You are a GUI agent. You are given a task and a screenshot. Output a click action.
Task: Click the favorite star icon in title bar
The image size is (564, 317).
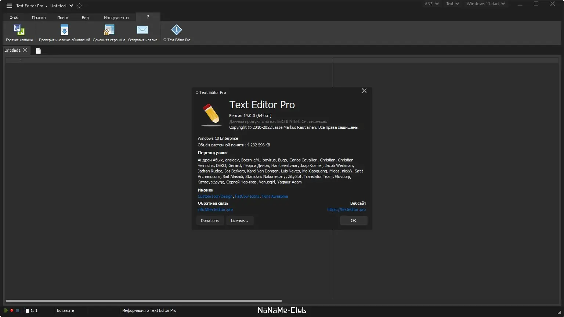(x=79, y=6)
